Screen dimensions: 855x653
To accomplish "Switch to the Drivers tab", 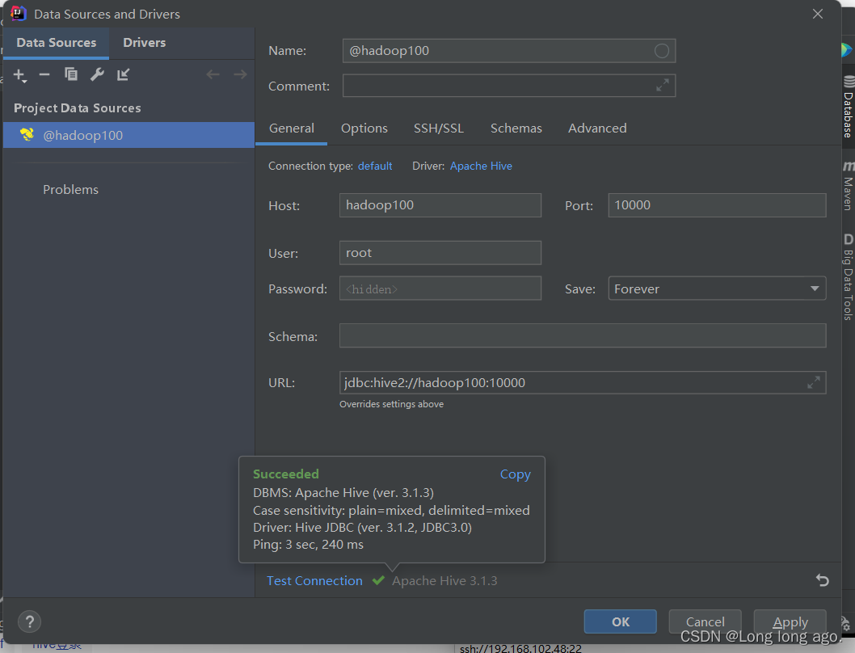I will pos(144,42).
